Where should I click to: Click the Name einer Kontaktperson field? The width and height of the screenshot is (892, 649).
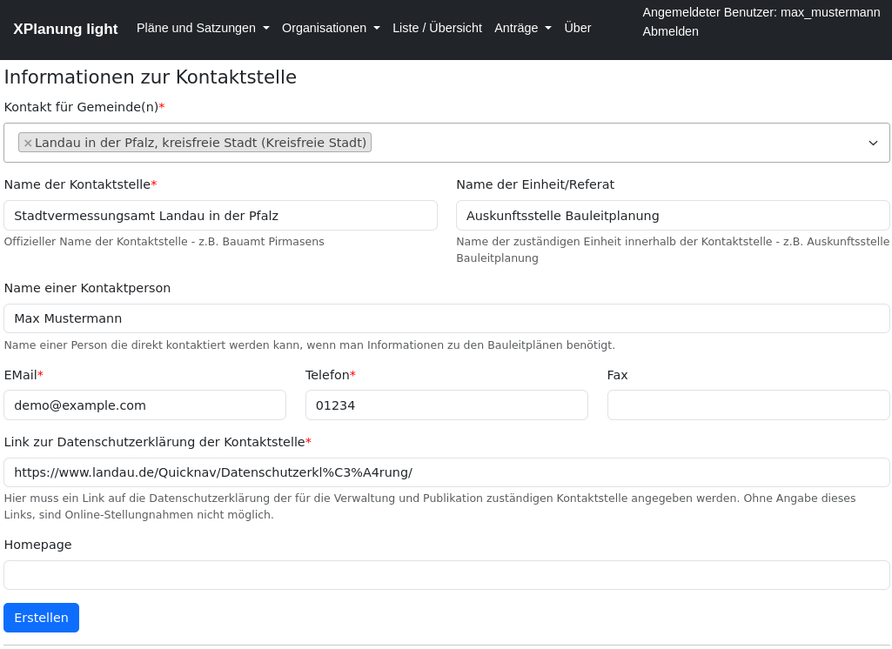(446, 318)
